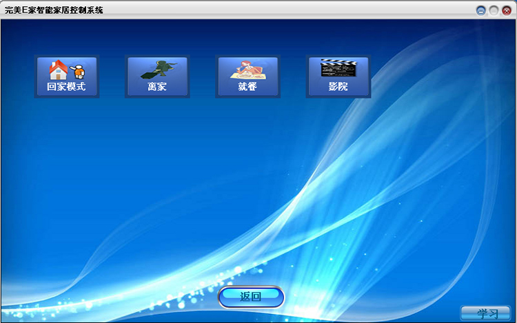Screen dimensions: 517x323
Task: Open the 就餐 dining scene
Action: [248, 76]
